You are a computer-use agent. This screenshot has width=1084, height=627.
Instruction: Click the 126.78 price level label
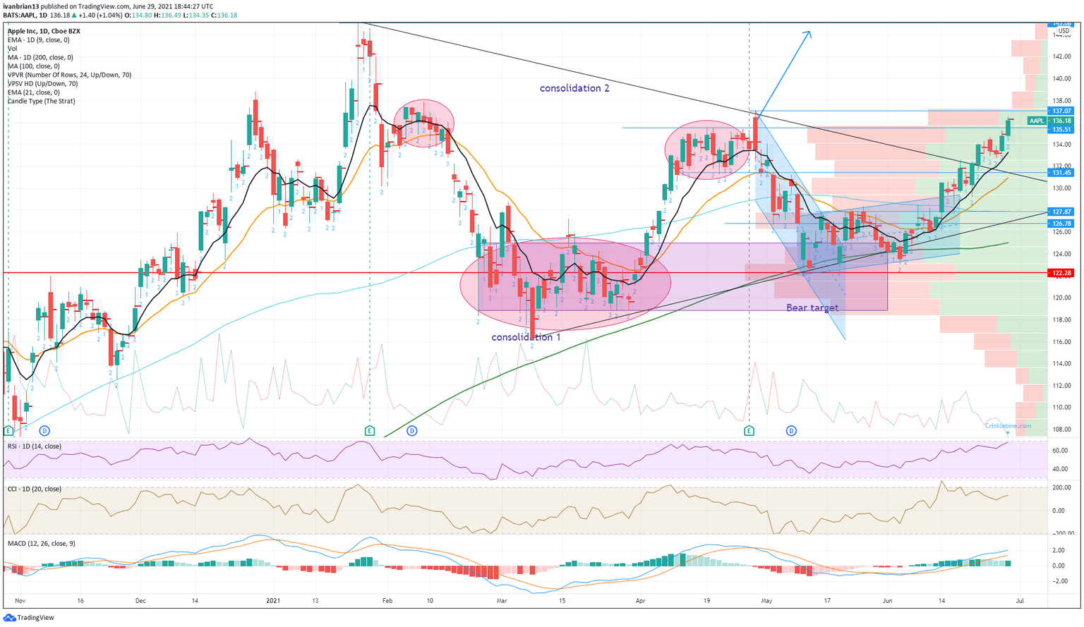1062,224
